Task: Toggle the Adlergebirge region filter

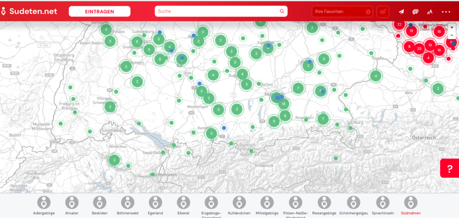Action: click(44, 205)
